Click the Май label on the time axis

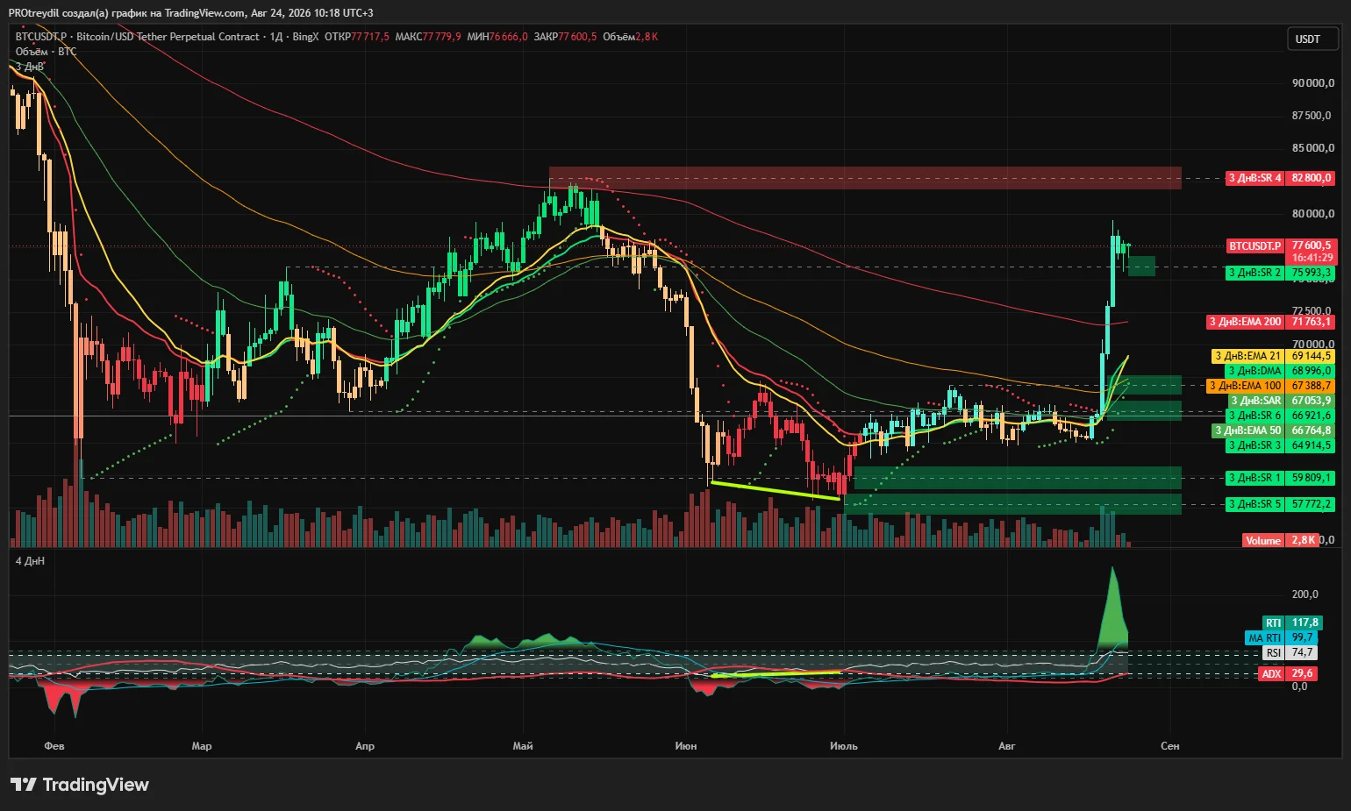click(x=523, y=746)
